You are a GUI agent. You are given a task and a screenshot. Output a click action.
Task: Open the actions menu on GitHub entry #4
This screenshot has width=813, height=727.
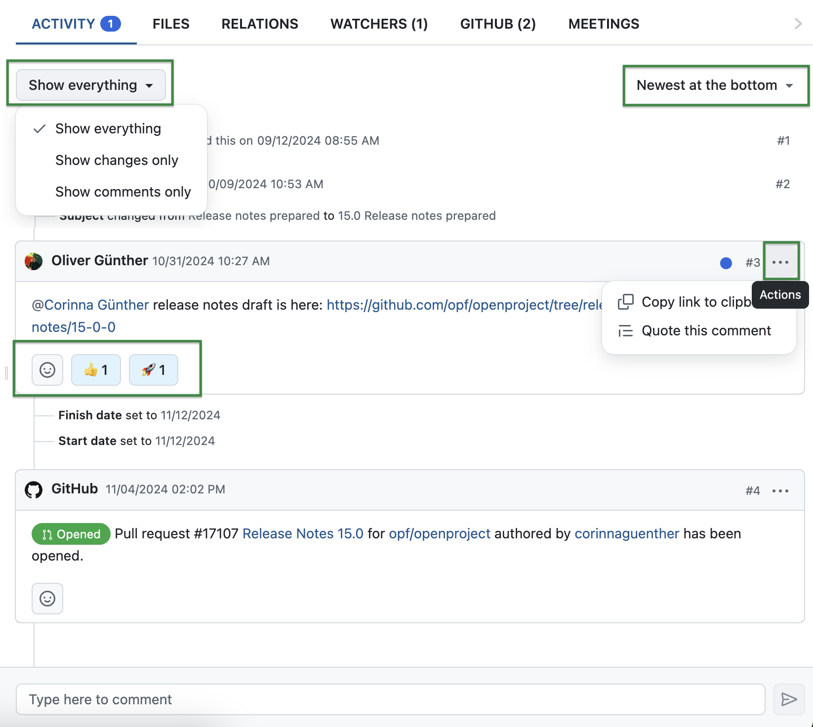pos(780,490)
